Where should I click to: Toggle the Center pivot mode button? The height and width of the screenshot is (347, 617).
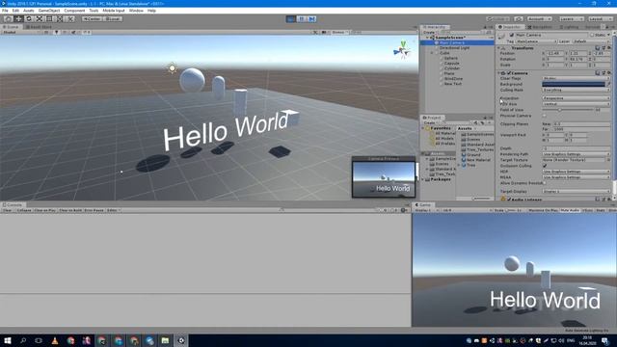click(93, 19)
